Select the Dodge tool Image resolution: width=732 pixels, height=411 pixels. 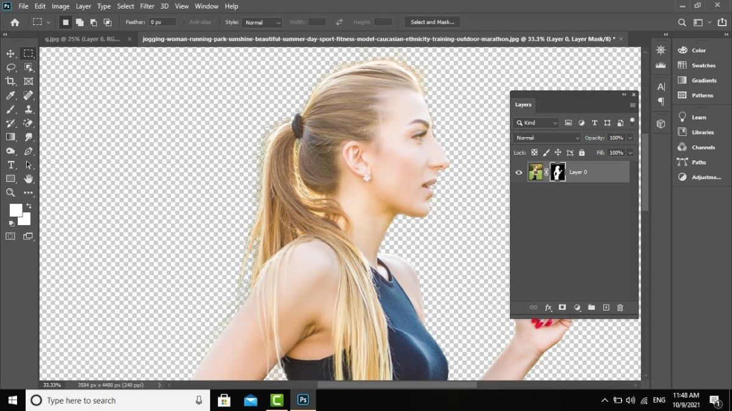tap(10, 151)
